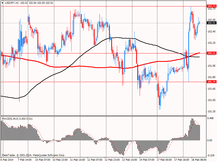Click the 10 Feb 23:00 time label
Viewport: 217px width, 162px height.
click(60, 160)
